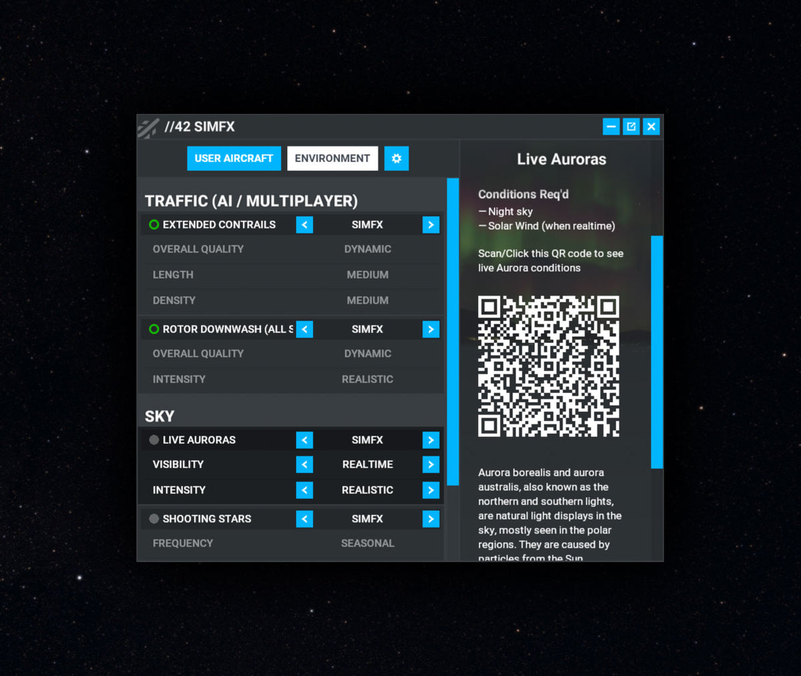The width and height of the screenshot is (801, 676).
Task: Toggle Rotor Downwash green status circle
Action: [x=154, y=329]
